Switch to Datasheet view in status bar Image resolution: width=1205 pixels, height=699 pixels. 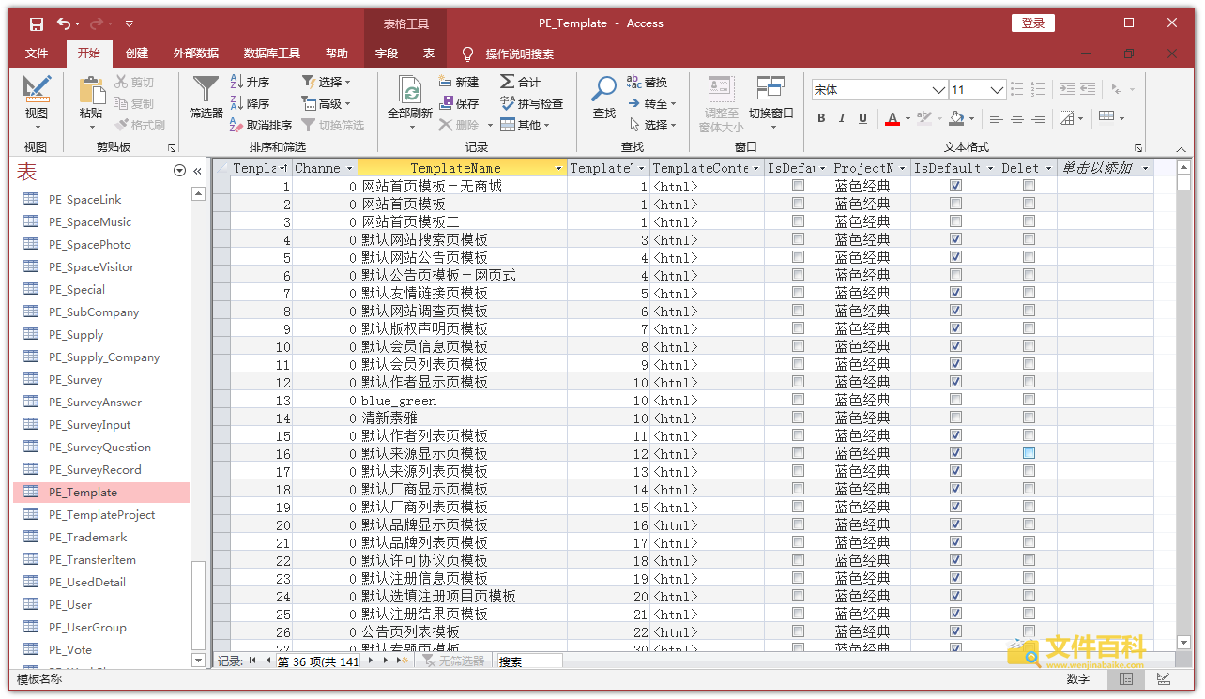point(1126,679)
